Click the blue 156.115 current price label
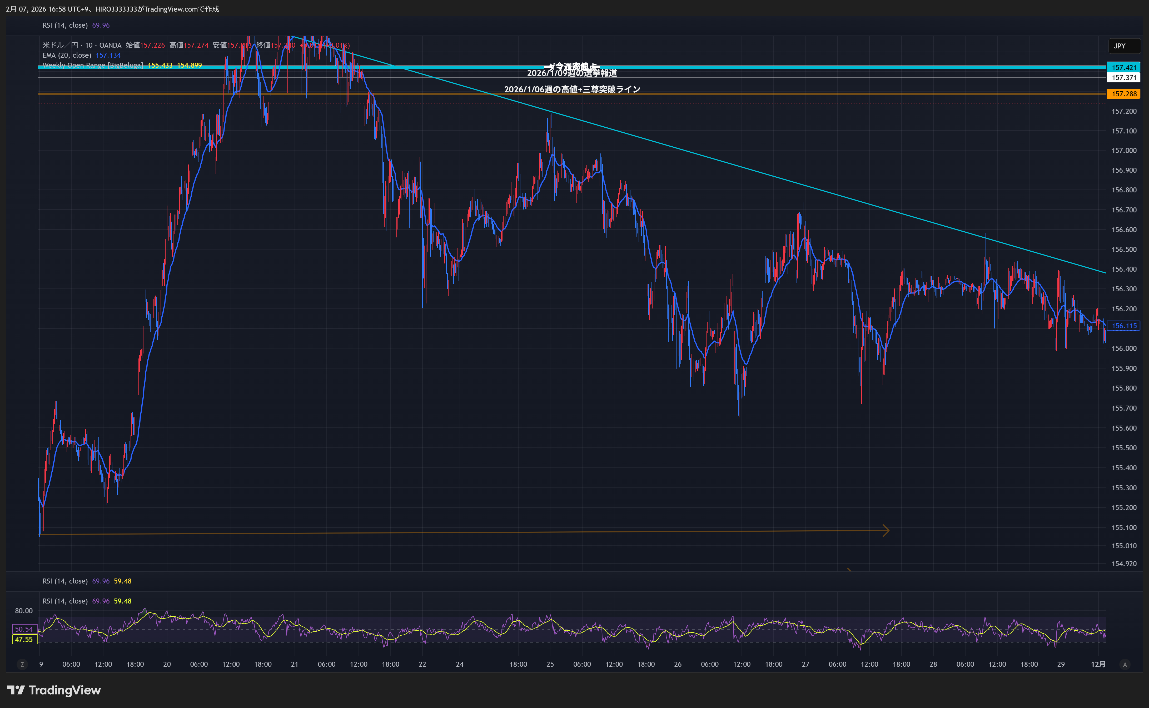Screen dimensions: 1149x708 pyautogui.click(x=1123, y=326)
